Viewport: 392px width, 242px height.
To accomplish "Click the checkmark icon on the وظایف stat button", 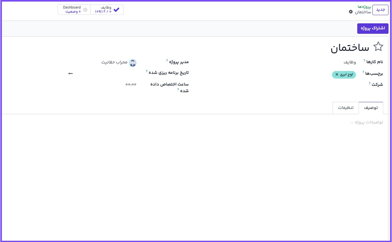I will (x=116, y=10).
